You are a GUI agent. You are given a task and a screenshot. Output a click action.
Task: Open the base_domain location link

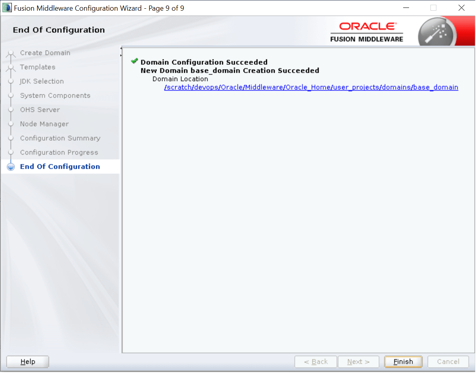tap(311, 87)
